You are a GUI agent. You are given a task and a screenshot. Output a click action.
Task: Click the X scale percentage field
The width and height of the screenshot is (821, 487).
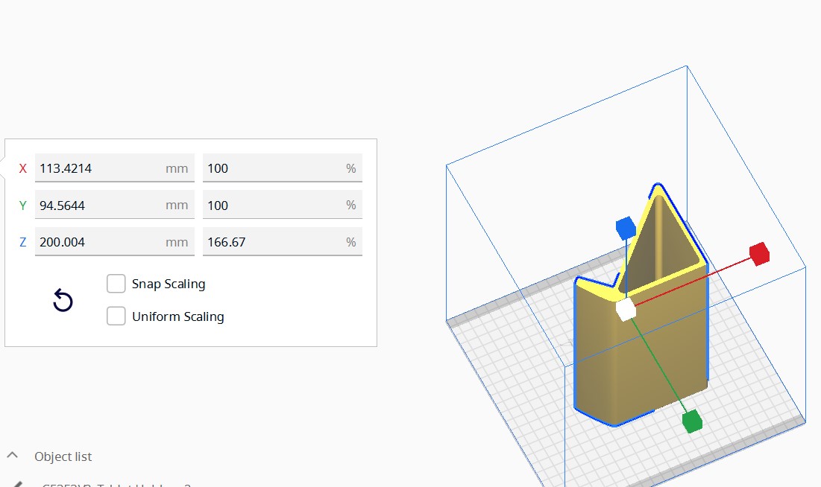click(x=272, y=168)
